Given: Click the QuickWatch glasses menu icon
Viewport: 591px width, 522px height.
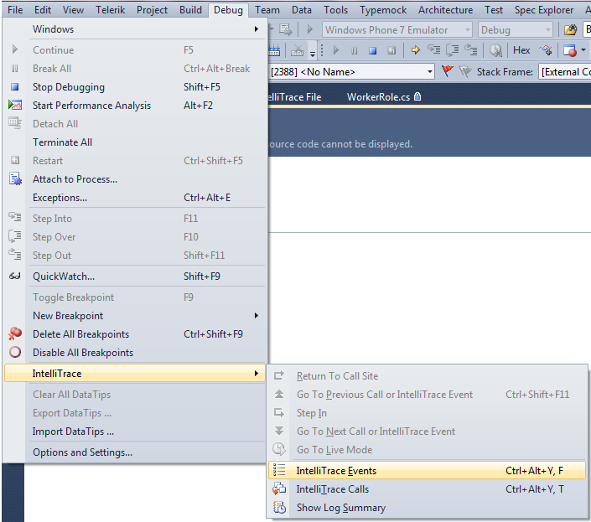Looking at the screenshot, I should pyautogui.click(x=15, y=276).
